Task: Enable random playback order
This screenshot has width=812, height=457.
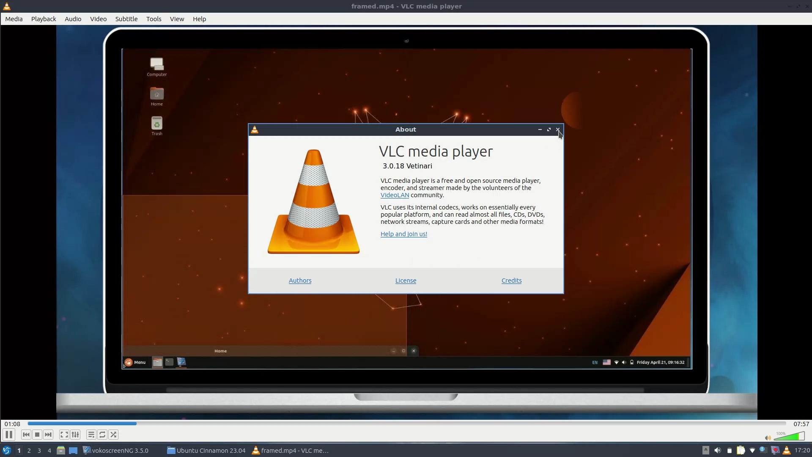Action: (113, 435)
